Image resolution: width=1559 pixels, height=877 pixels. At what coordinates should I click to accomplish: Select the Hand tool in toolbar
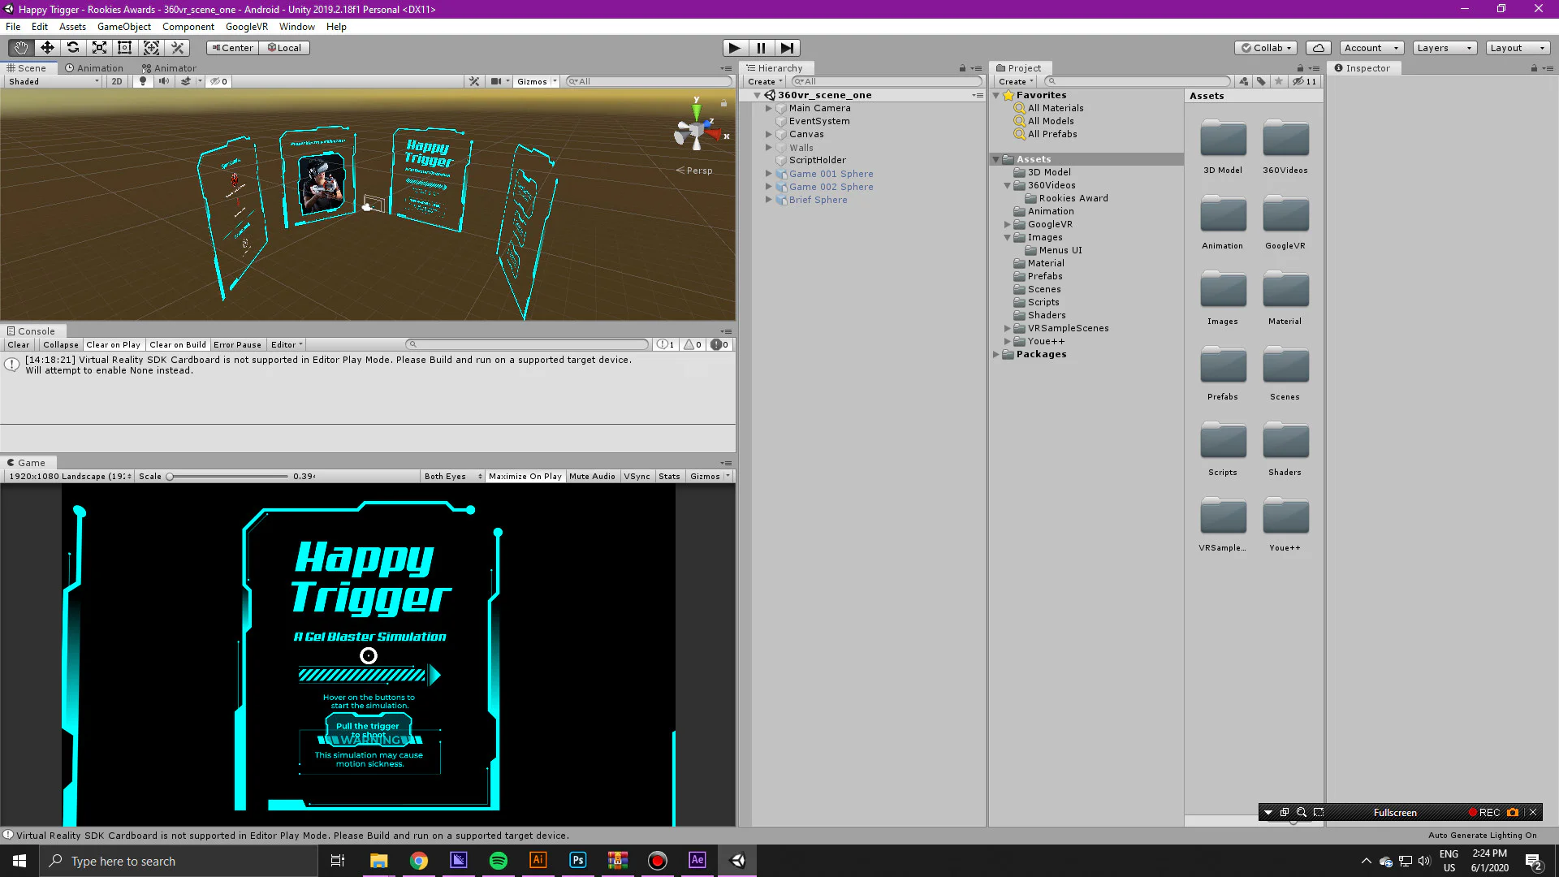20,48
